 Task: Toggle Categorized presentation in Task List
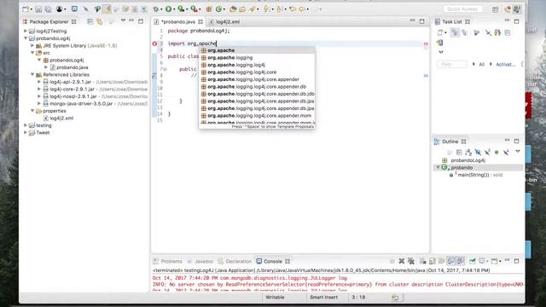[x=455, y=32]
